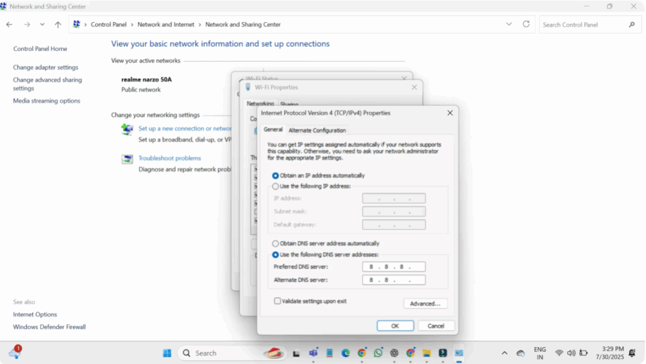Open Change adapter settings link
The height and width of the screenshot is (364, 646).
click(x=45, y=68)
